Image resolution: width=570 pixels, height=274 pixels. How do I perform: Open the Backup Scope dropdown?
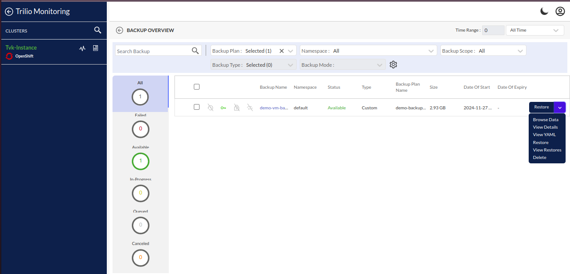483,51
